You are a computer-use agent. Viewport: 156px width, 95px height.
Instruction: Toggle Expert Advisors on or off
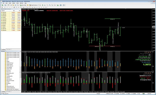coord(33,5)
